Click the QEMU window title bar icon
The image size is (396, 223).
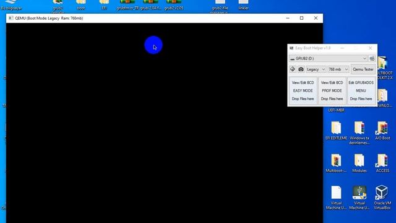11,18
